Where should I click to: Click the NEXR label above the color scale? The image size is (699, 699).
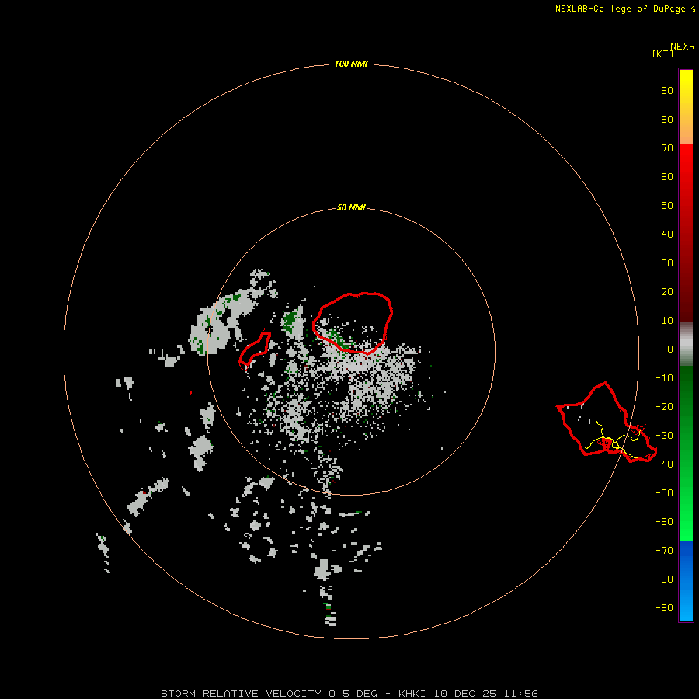click(x=683, y=47)
